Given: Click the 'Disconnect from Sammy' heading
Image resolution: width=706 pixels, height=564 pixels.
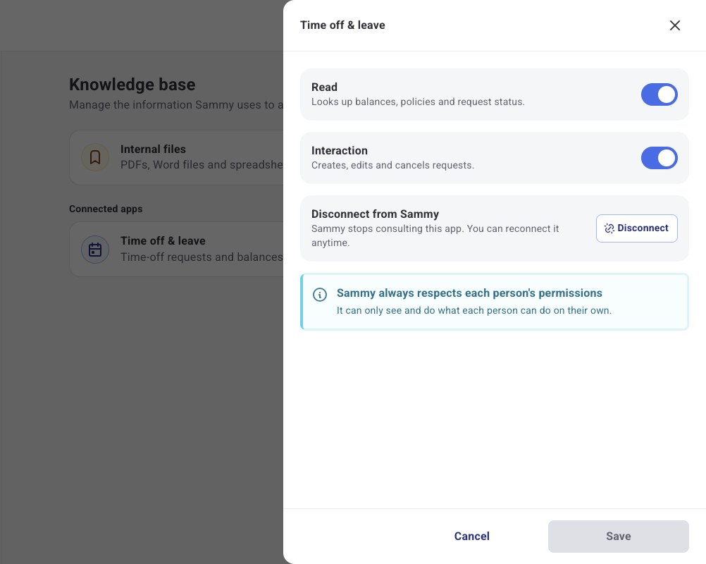Looking at the screenshot, I should (x=375, y=214).
